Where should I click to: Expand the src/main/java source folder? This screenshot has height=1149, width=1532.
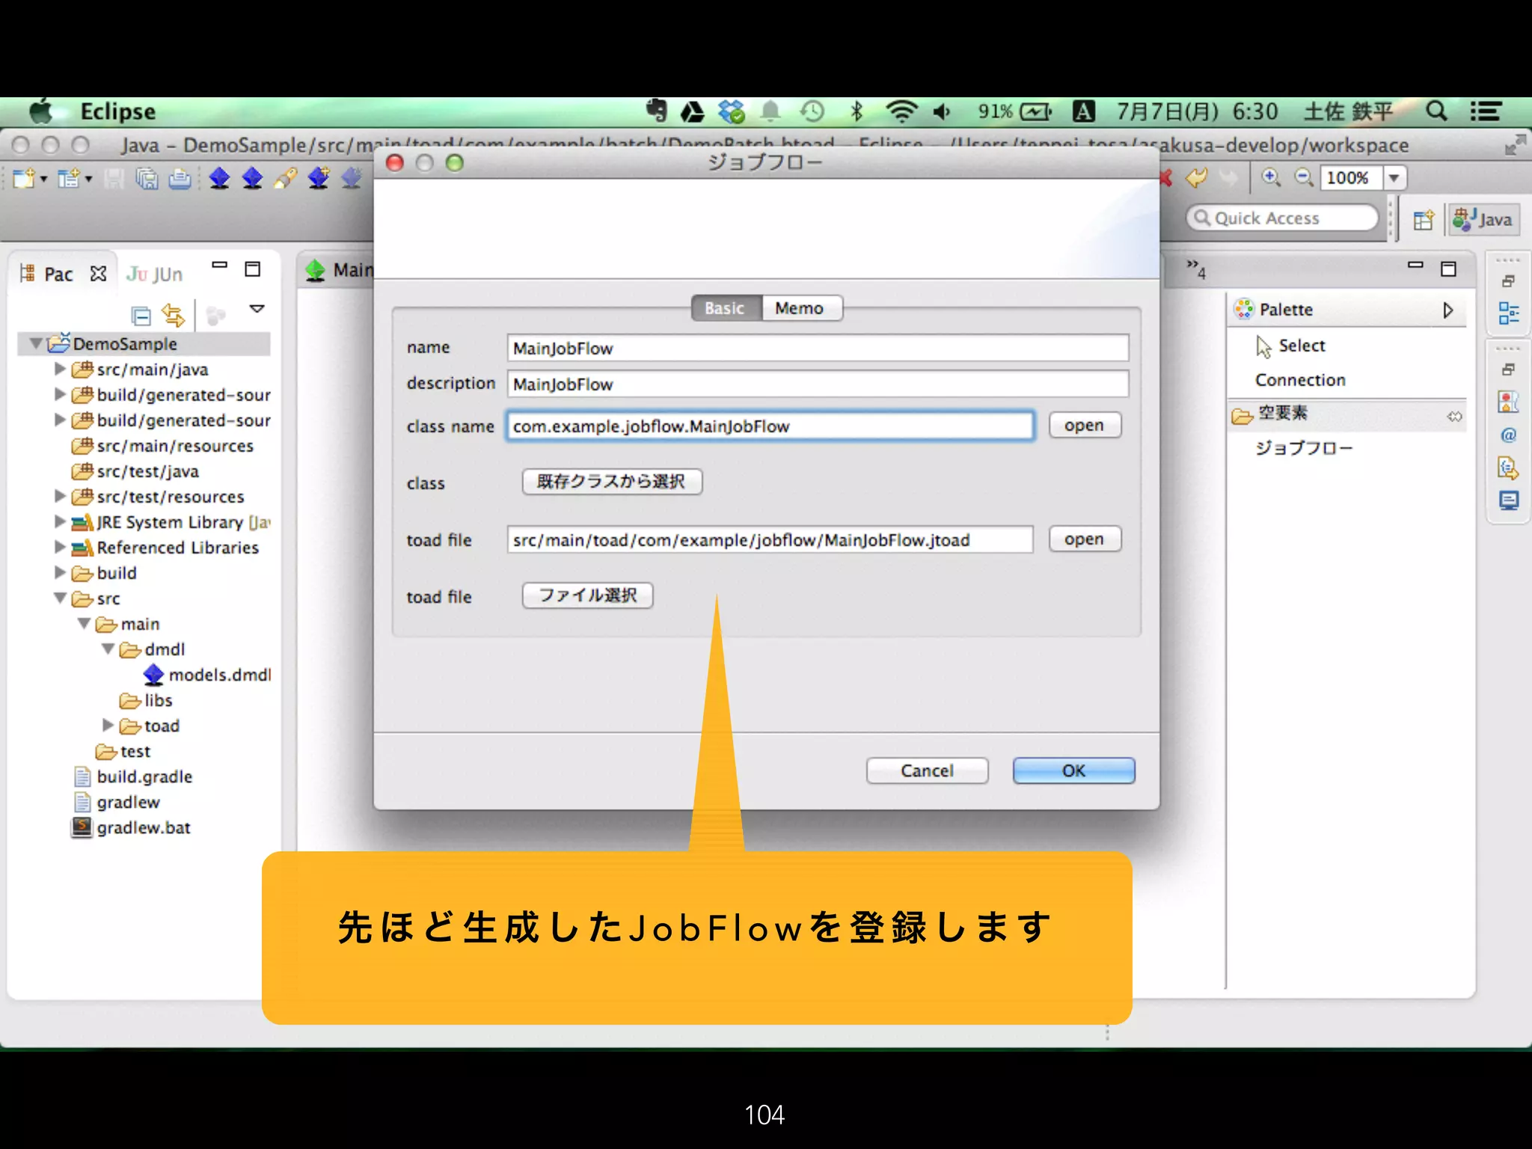tap(61, 369)
